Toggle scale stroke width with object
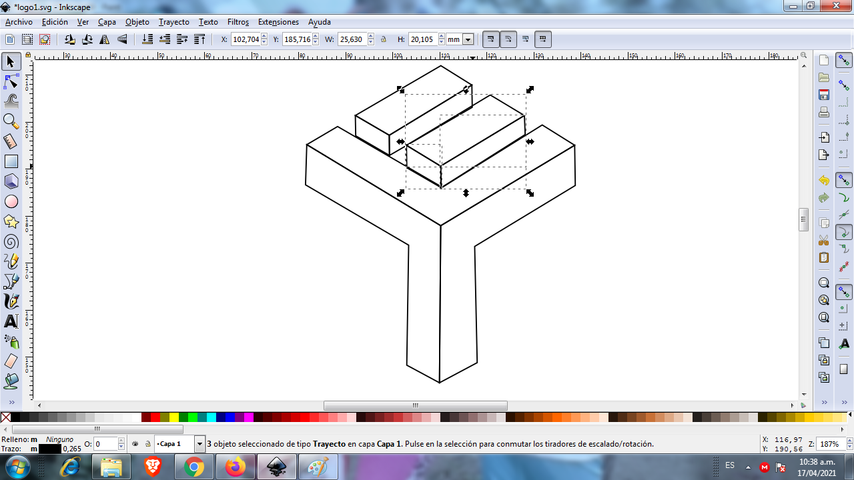854x480 pixels. point(491,39)
